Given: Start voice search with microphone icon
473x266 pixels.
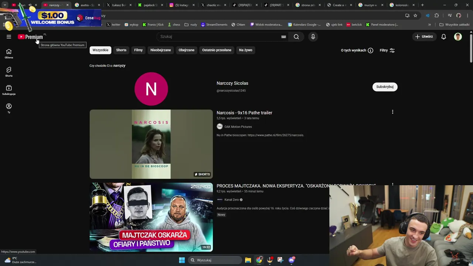Looking at the screenshot, I should [313, 37].
